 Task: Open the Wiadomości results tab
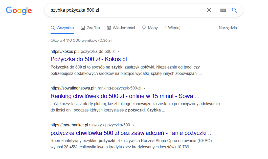(x=124, y=28)
